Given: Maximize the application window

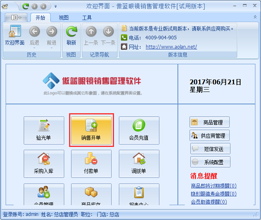Looking at the screenshot, I should tap(245, 6).
